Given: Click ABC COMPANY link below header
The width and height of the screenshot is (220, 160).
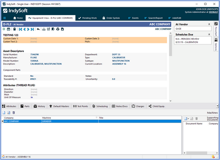Looking at the screenshot, I should point(163,29).
